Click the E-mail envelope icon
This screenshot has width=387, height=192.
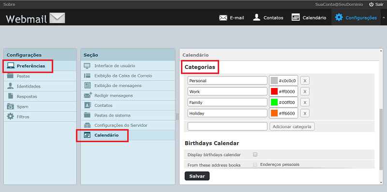point(223,18)
